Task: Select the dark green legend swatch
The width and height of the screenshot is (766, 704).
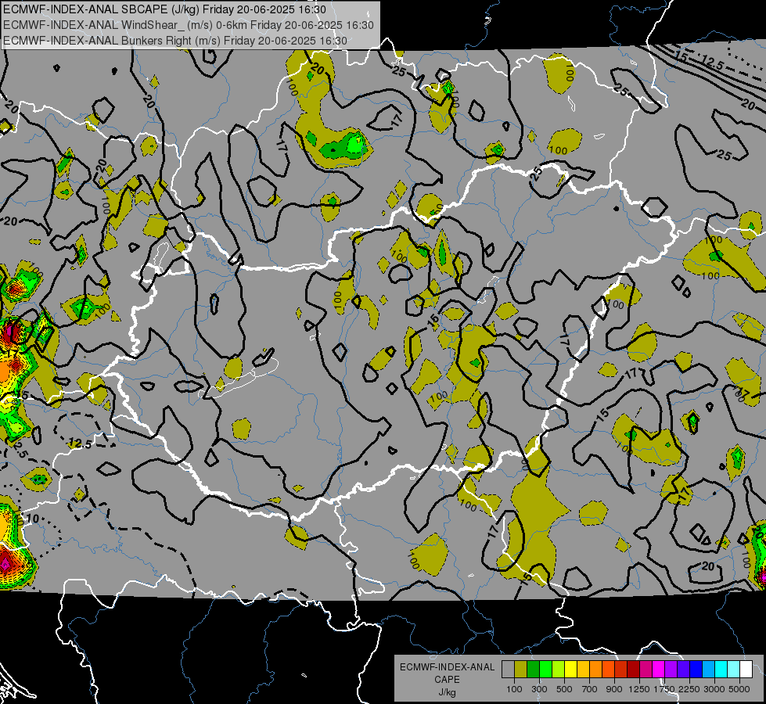Action: point(533,670)
